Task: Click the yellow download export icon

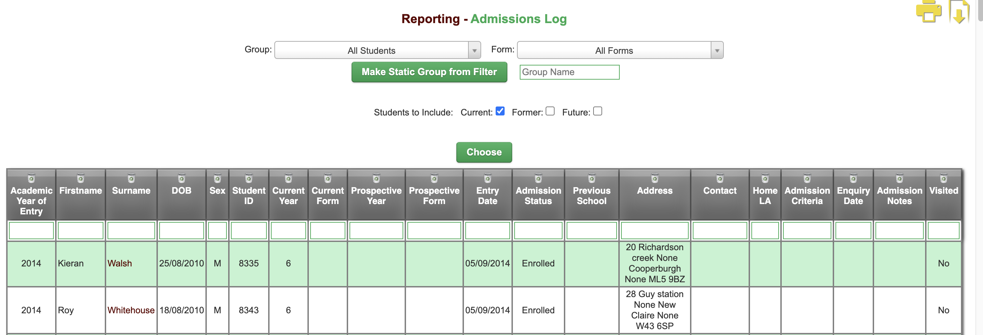Action: click(x=959, y=12)
